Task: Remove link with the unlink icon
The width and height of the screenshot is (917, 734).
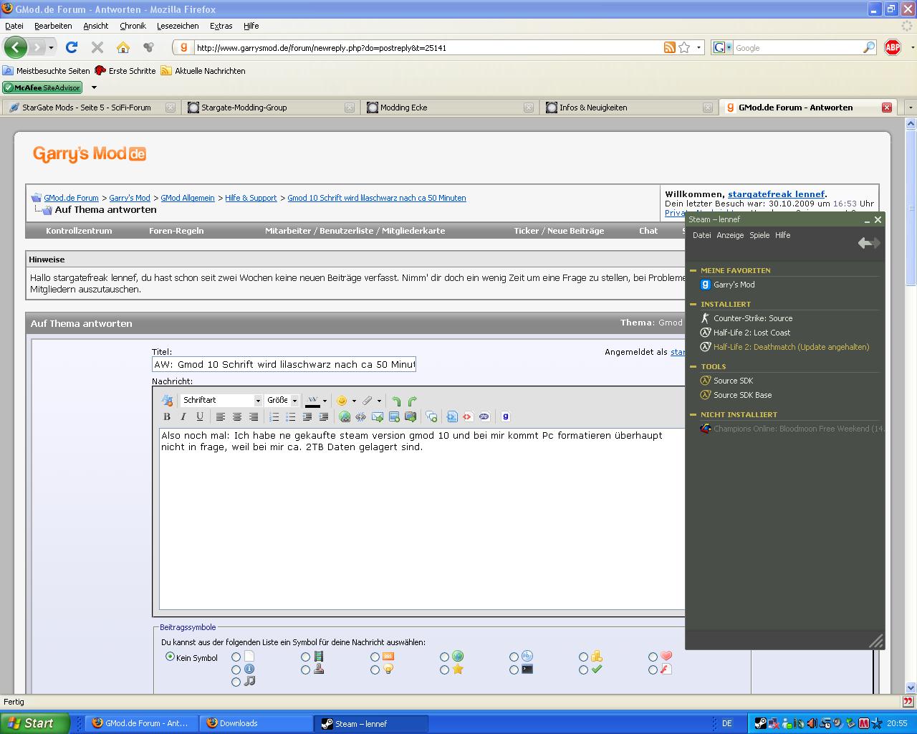Action: point(361,416)
